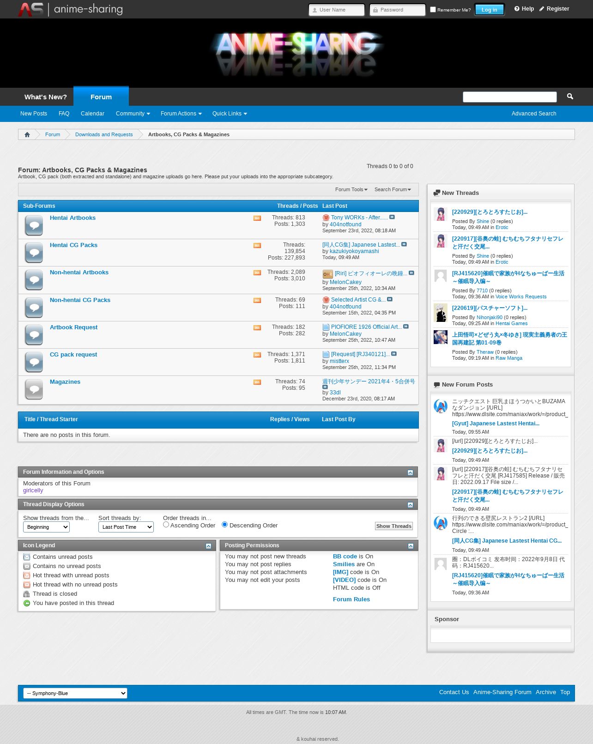Collapse Forum Information and Options section
This screenshot has width=593, height=744.
410,472
